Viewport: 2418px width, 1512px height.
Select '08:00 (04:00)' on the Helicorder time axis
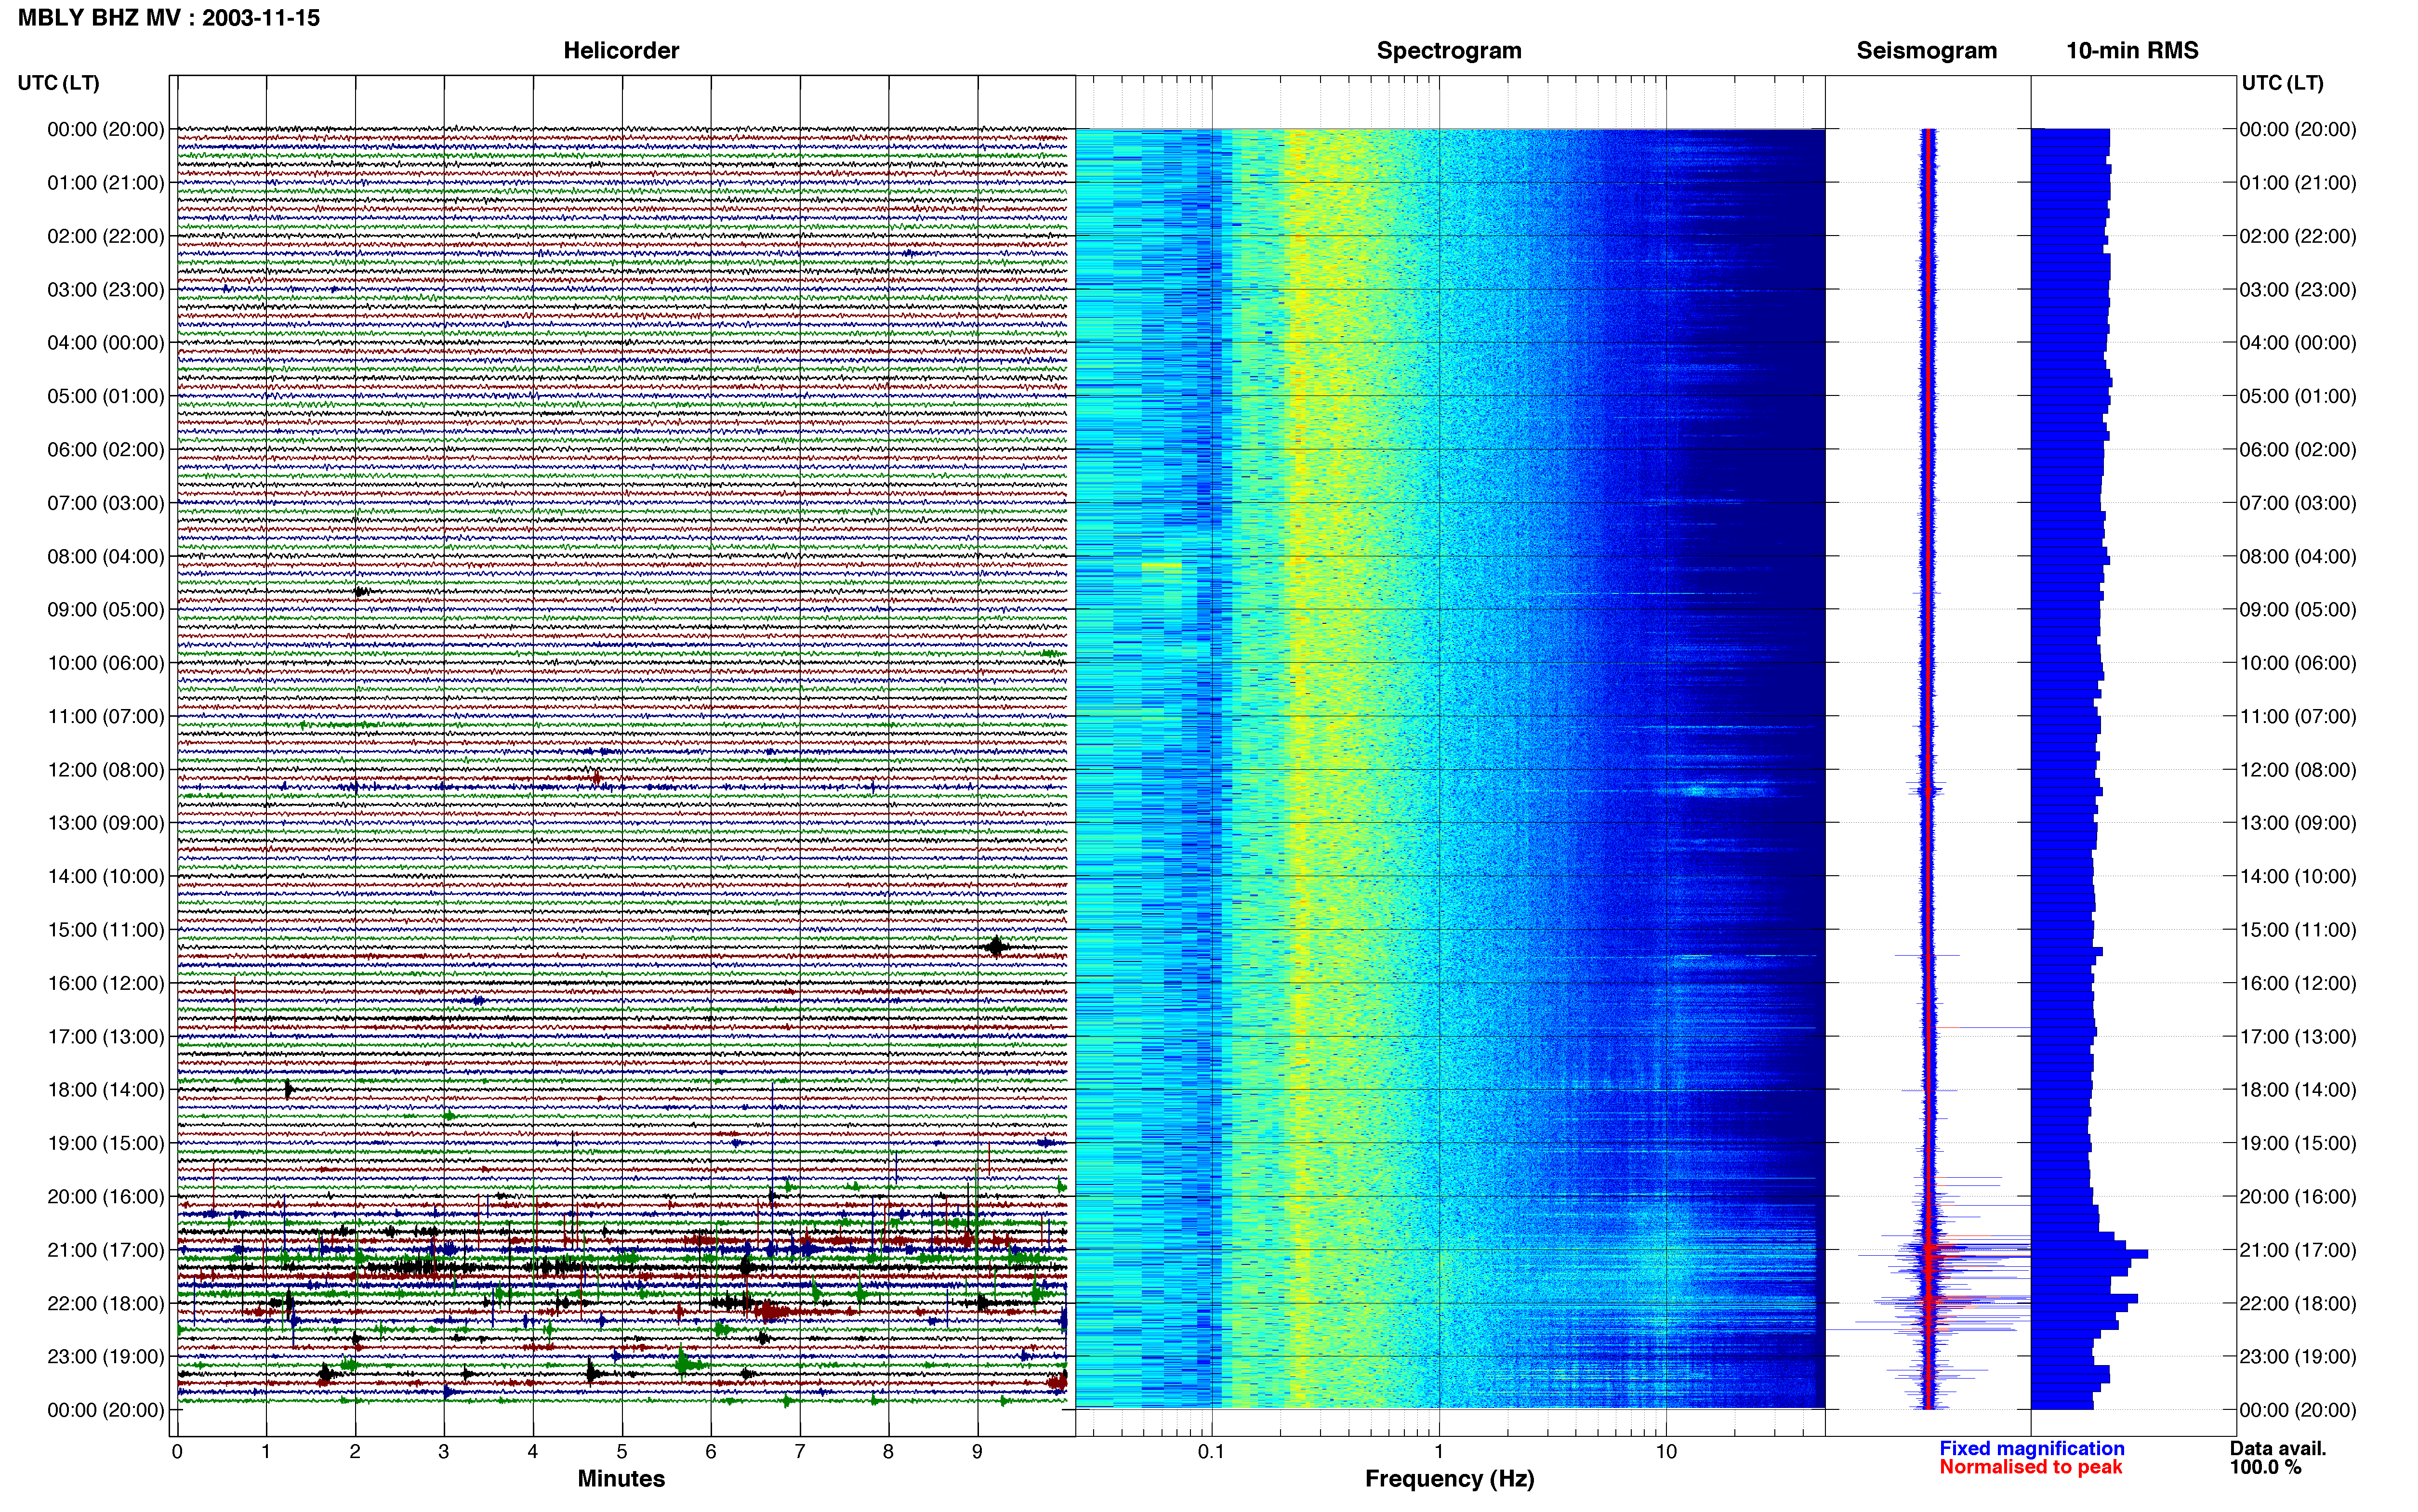click(105, 556)
